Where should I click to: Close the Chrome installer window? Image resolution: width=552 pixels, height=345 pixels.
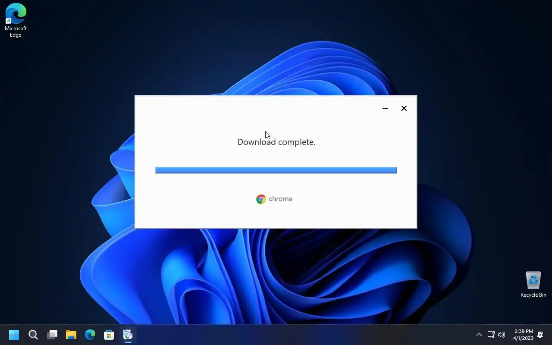[x=404, y=108]
